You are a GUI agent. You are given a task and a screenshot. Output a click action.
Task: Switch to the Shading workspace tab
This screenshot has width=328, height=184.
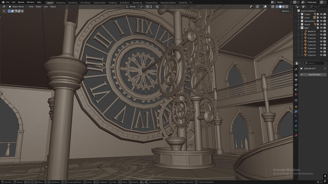pyautogui.click(x=113, y=3)
